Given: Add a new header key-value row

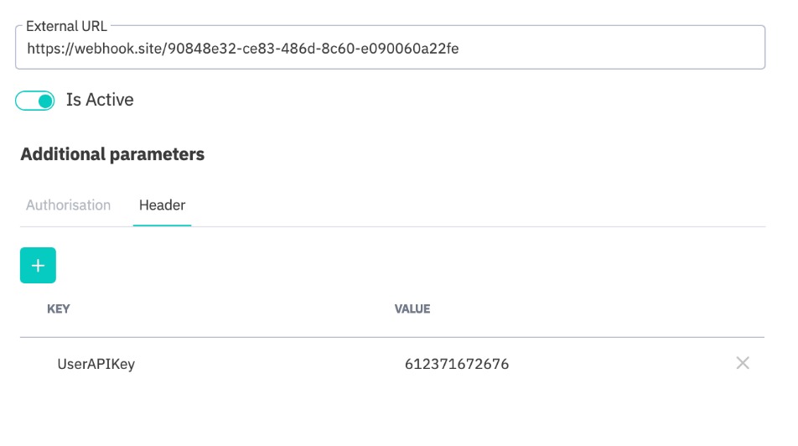Looking at the screenshot, I should coord(38,265).
